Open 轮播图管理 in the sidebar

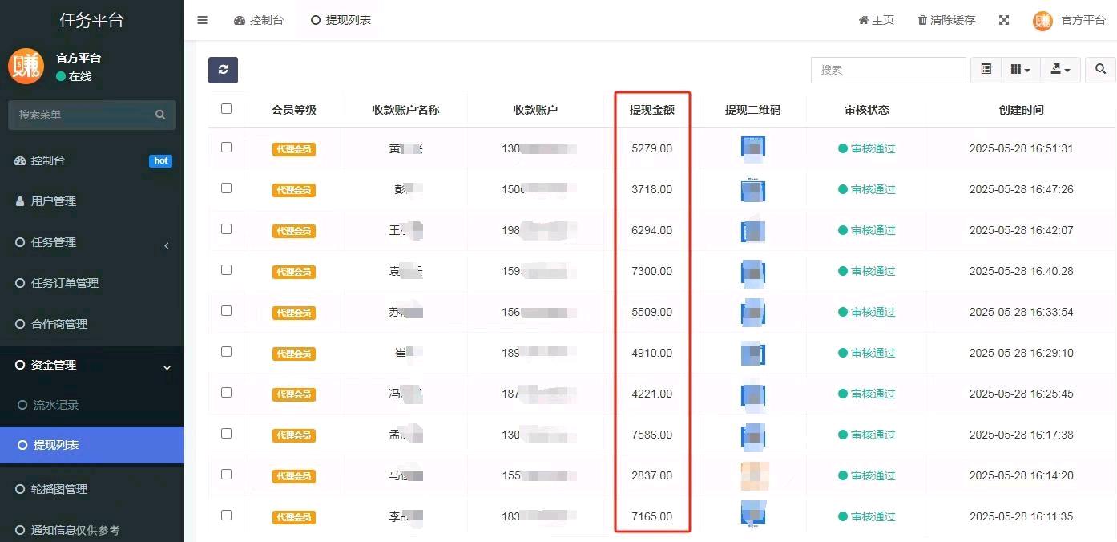click(92, 489)
